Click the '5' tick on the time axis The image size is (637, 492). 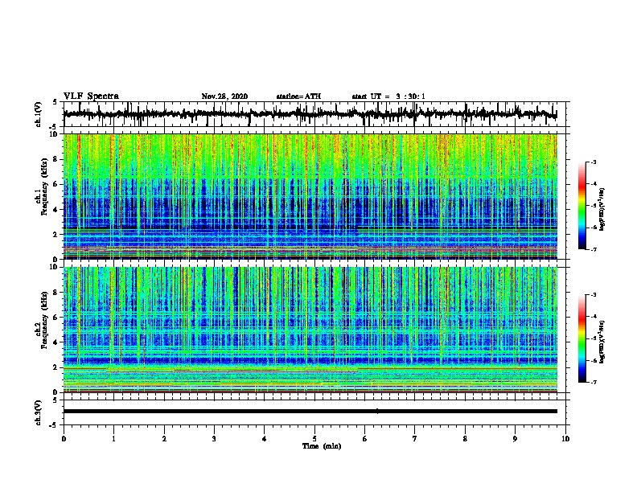click(314, 438)
